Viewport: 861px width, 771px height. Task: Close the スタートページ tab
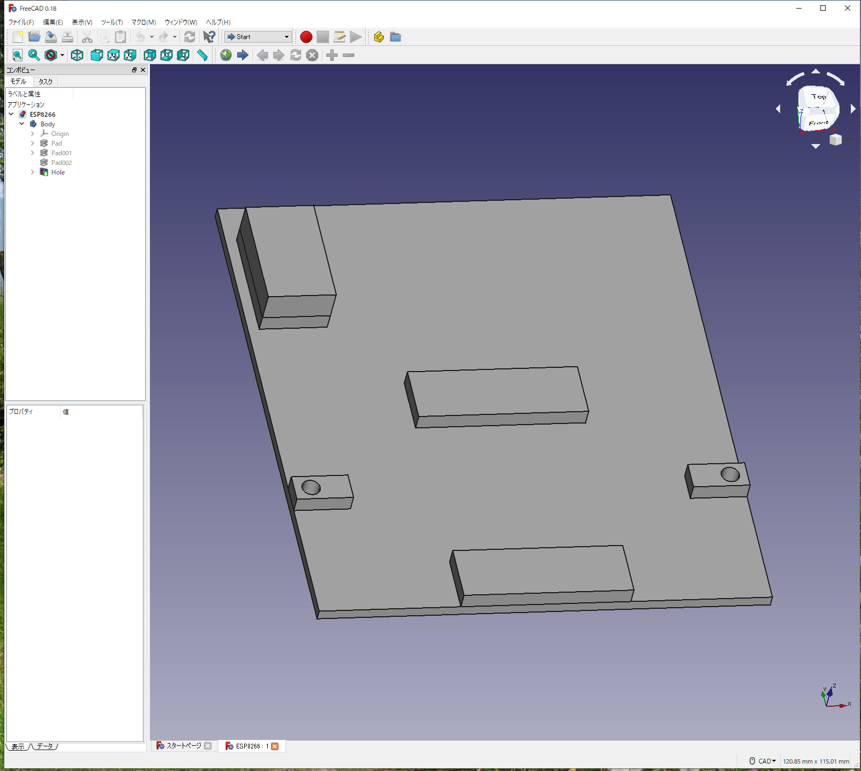pos(208,746)
